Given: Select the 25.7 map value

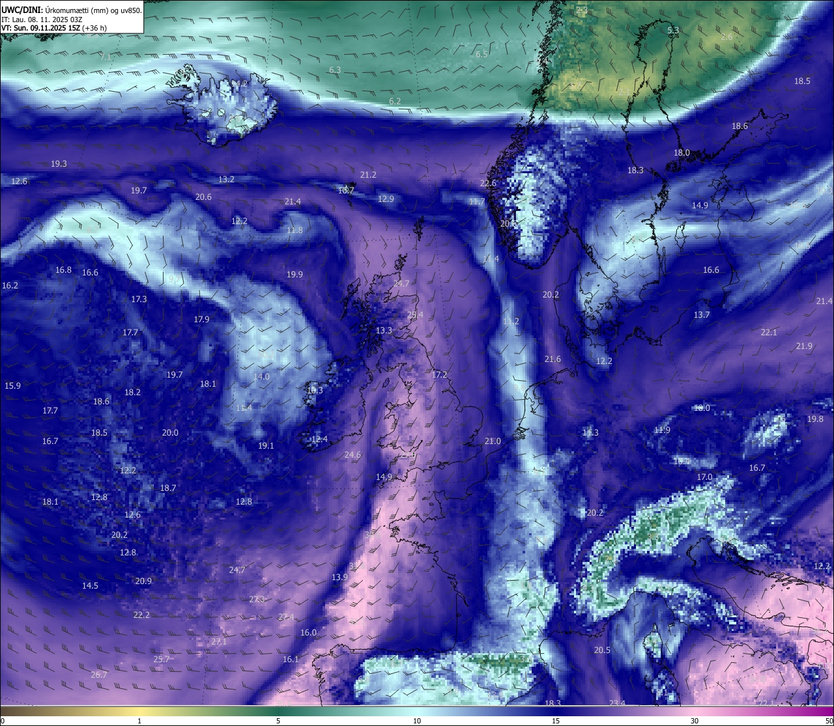Looking at the screenshot, I should (161, 660).
